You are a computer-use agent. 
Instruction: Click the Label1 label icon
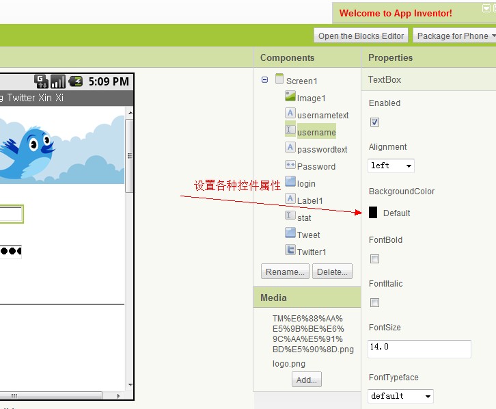pyautogui.click(x=290, y=198)
